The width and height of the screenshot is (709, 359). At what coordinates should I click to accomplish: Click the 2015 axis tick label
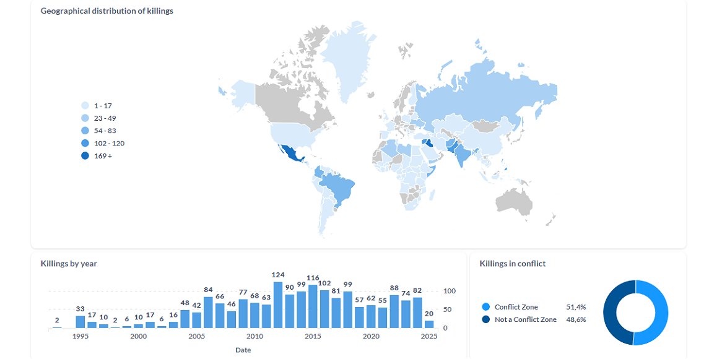tap(313, 336)
